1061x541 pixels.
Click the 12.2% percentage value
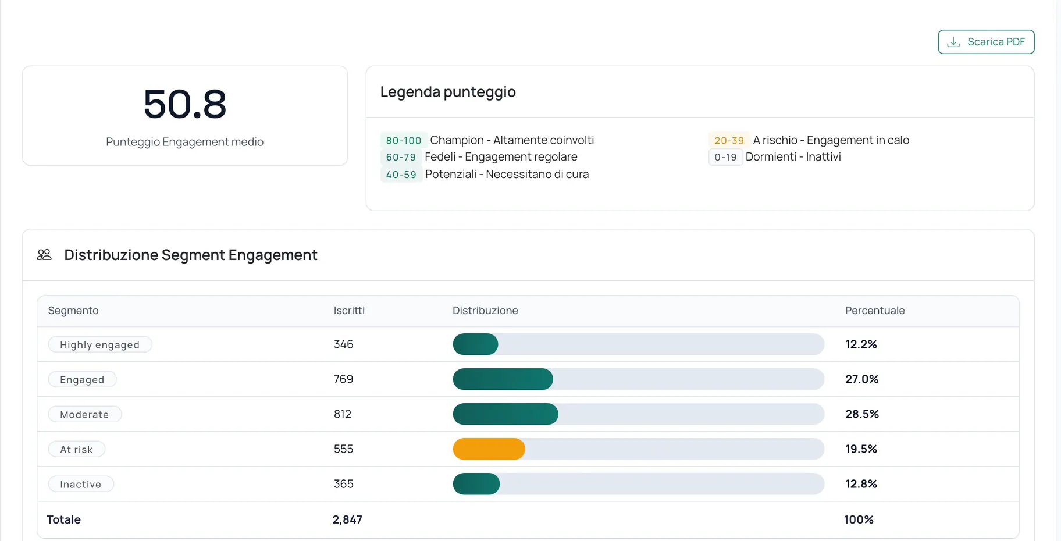861,344
